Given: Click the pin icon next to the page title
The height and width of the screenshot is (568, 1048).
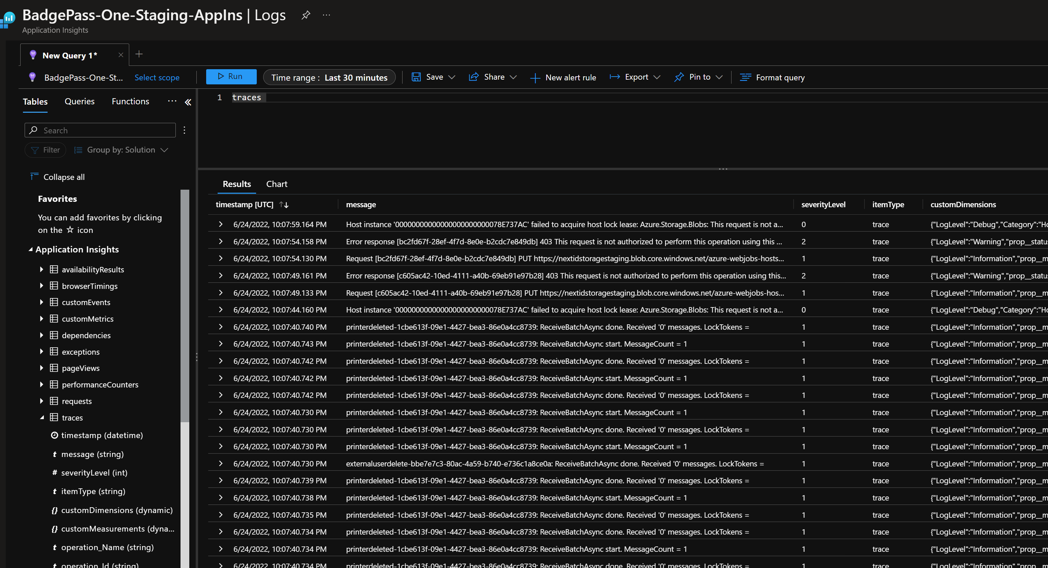Looking at the screenshot, I should 306,15.
